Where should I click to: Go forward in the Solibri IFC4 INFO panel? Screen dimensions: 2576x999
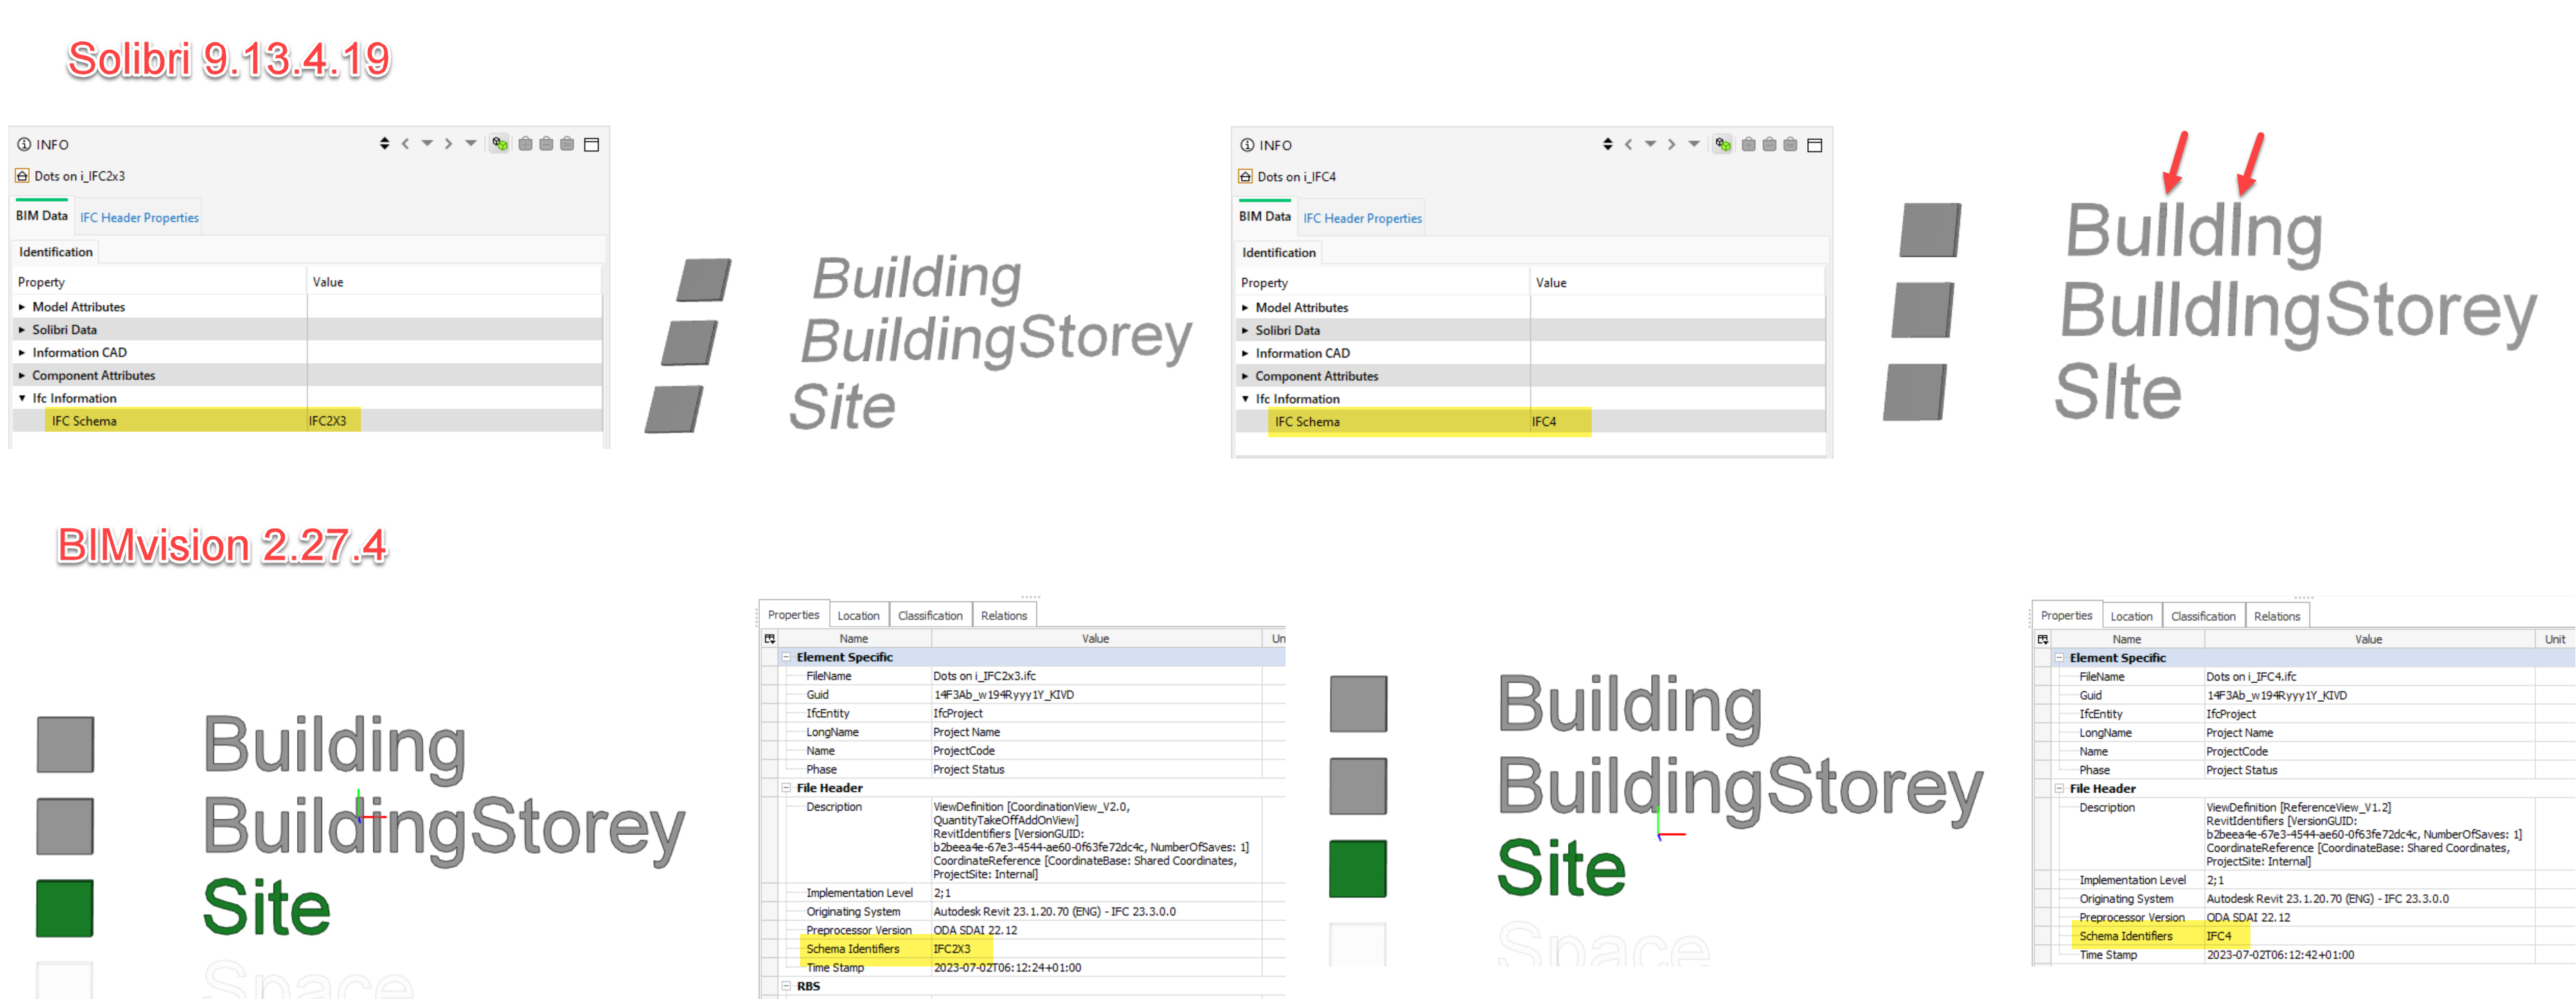(x=1671, y=145)
